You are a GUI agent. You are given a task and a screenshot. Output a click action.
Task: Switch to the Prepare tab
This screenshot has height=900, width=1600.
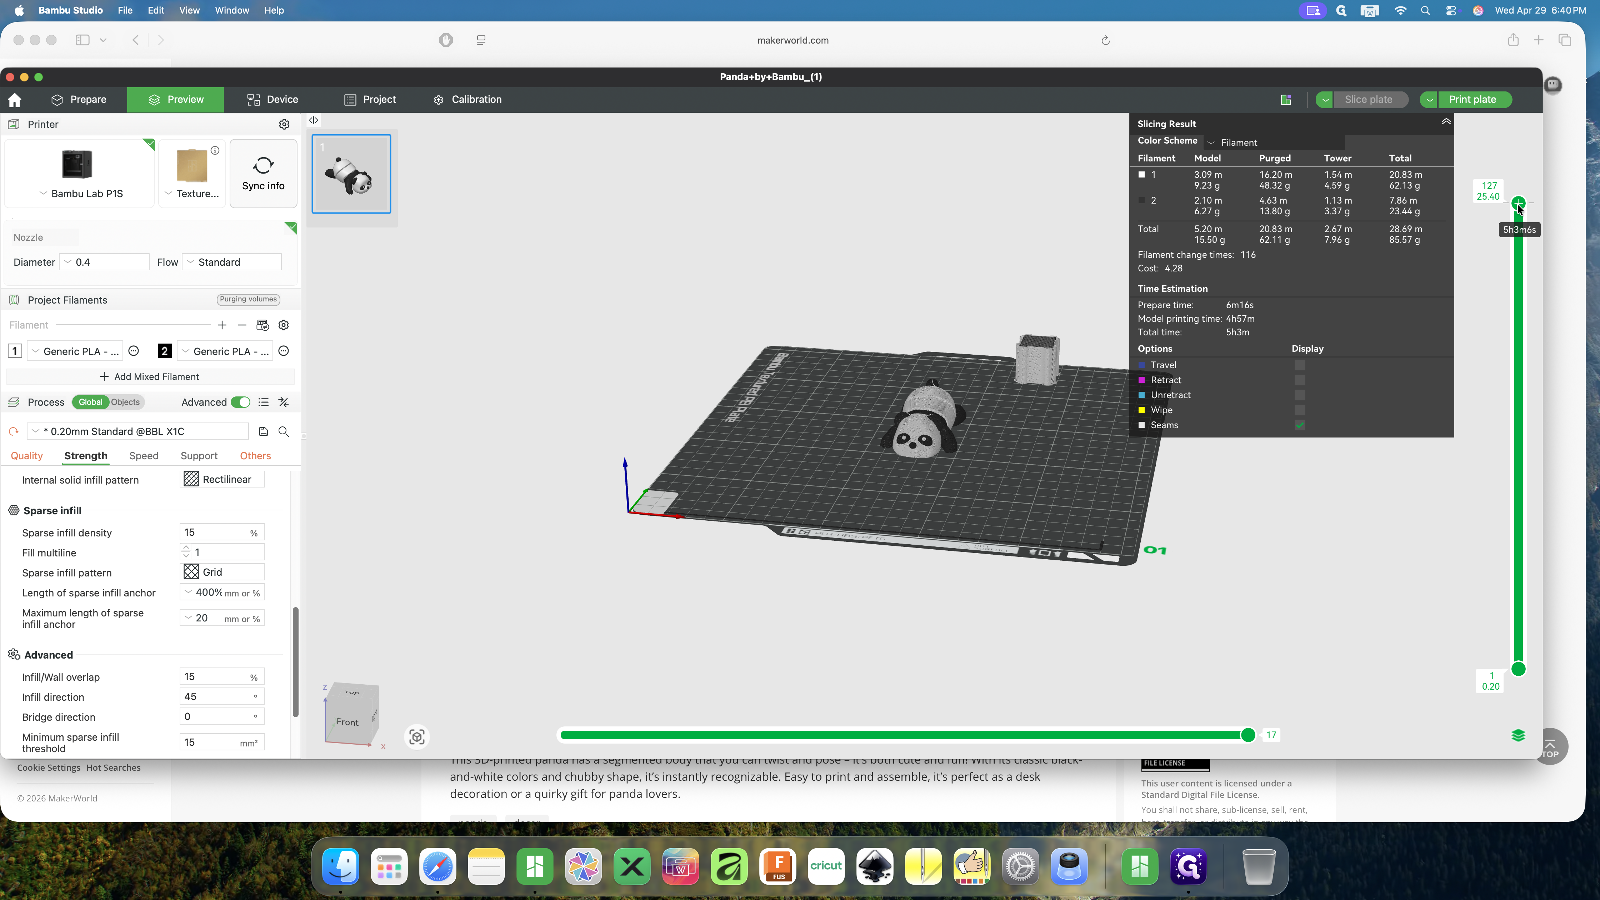(78, 100)
